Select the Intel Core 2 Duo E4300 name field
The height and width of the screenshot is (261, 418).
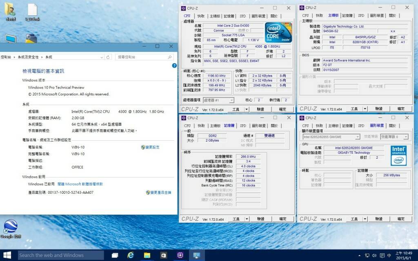tap(233, 26)
